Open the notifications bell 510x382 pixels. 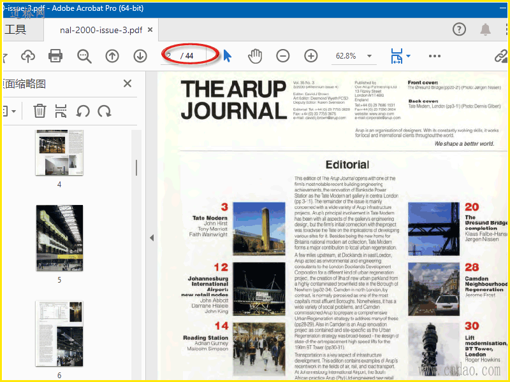(x=485, y=29)
